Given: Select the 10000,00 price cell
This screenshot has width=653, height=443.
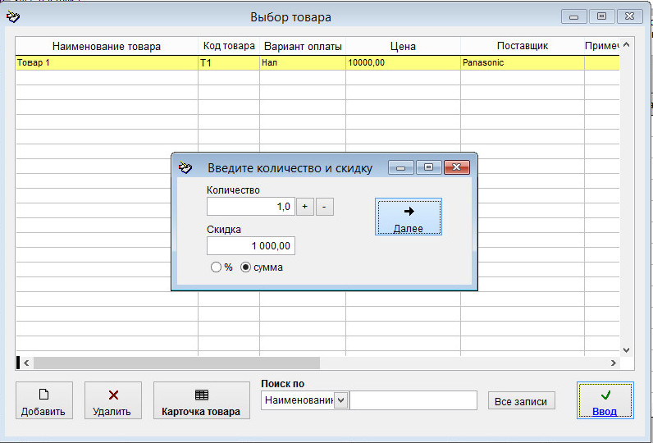Looking at the screenshot, I should coord(403,63).
